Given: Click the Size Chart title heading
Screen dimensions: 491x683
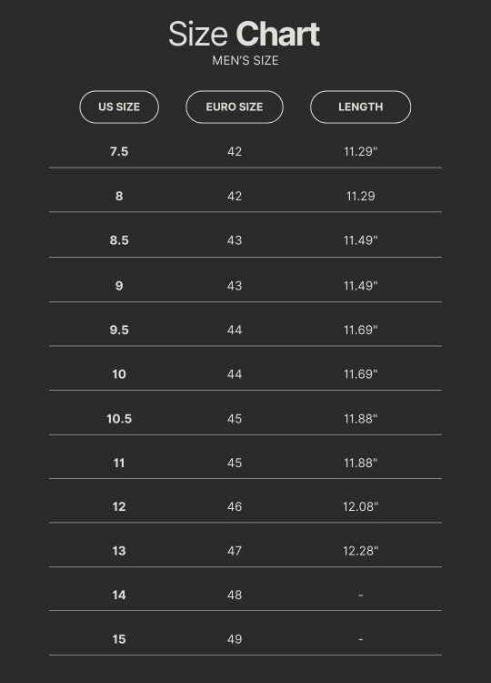Looking at the screenshot, I should tap(245, 35).
